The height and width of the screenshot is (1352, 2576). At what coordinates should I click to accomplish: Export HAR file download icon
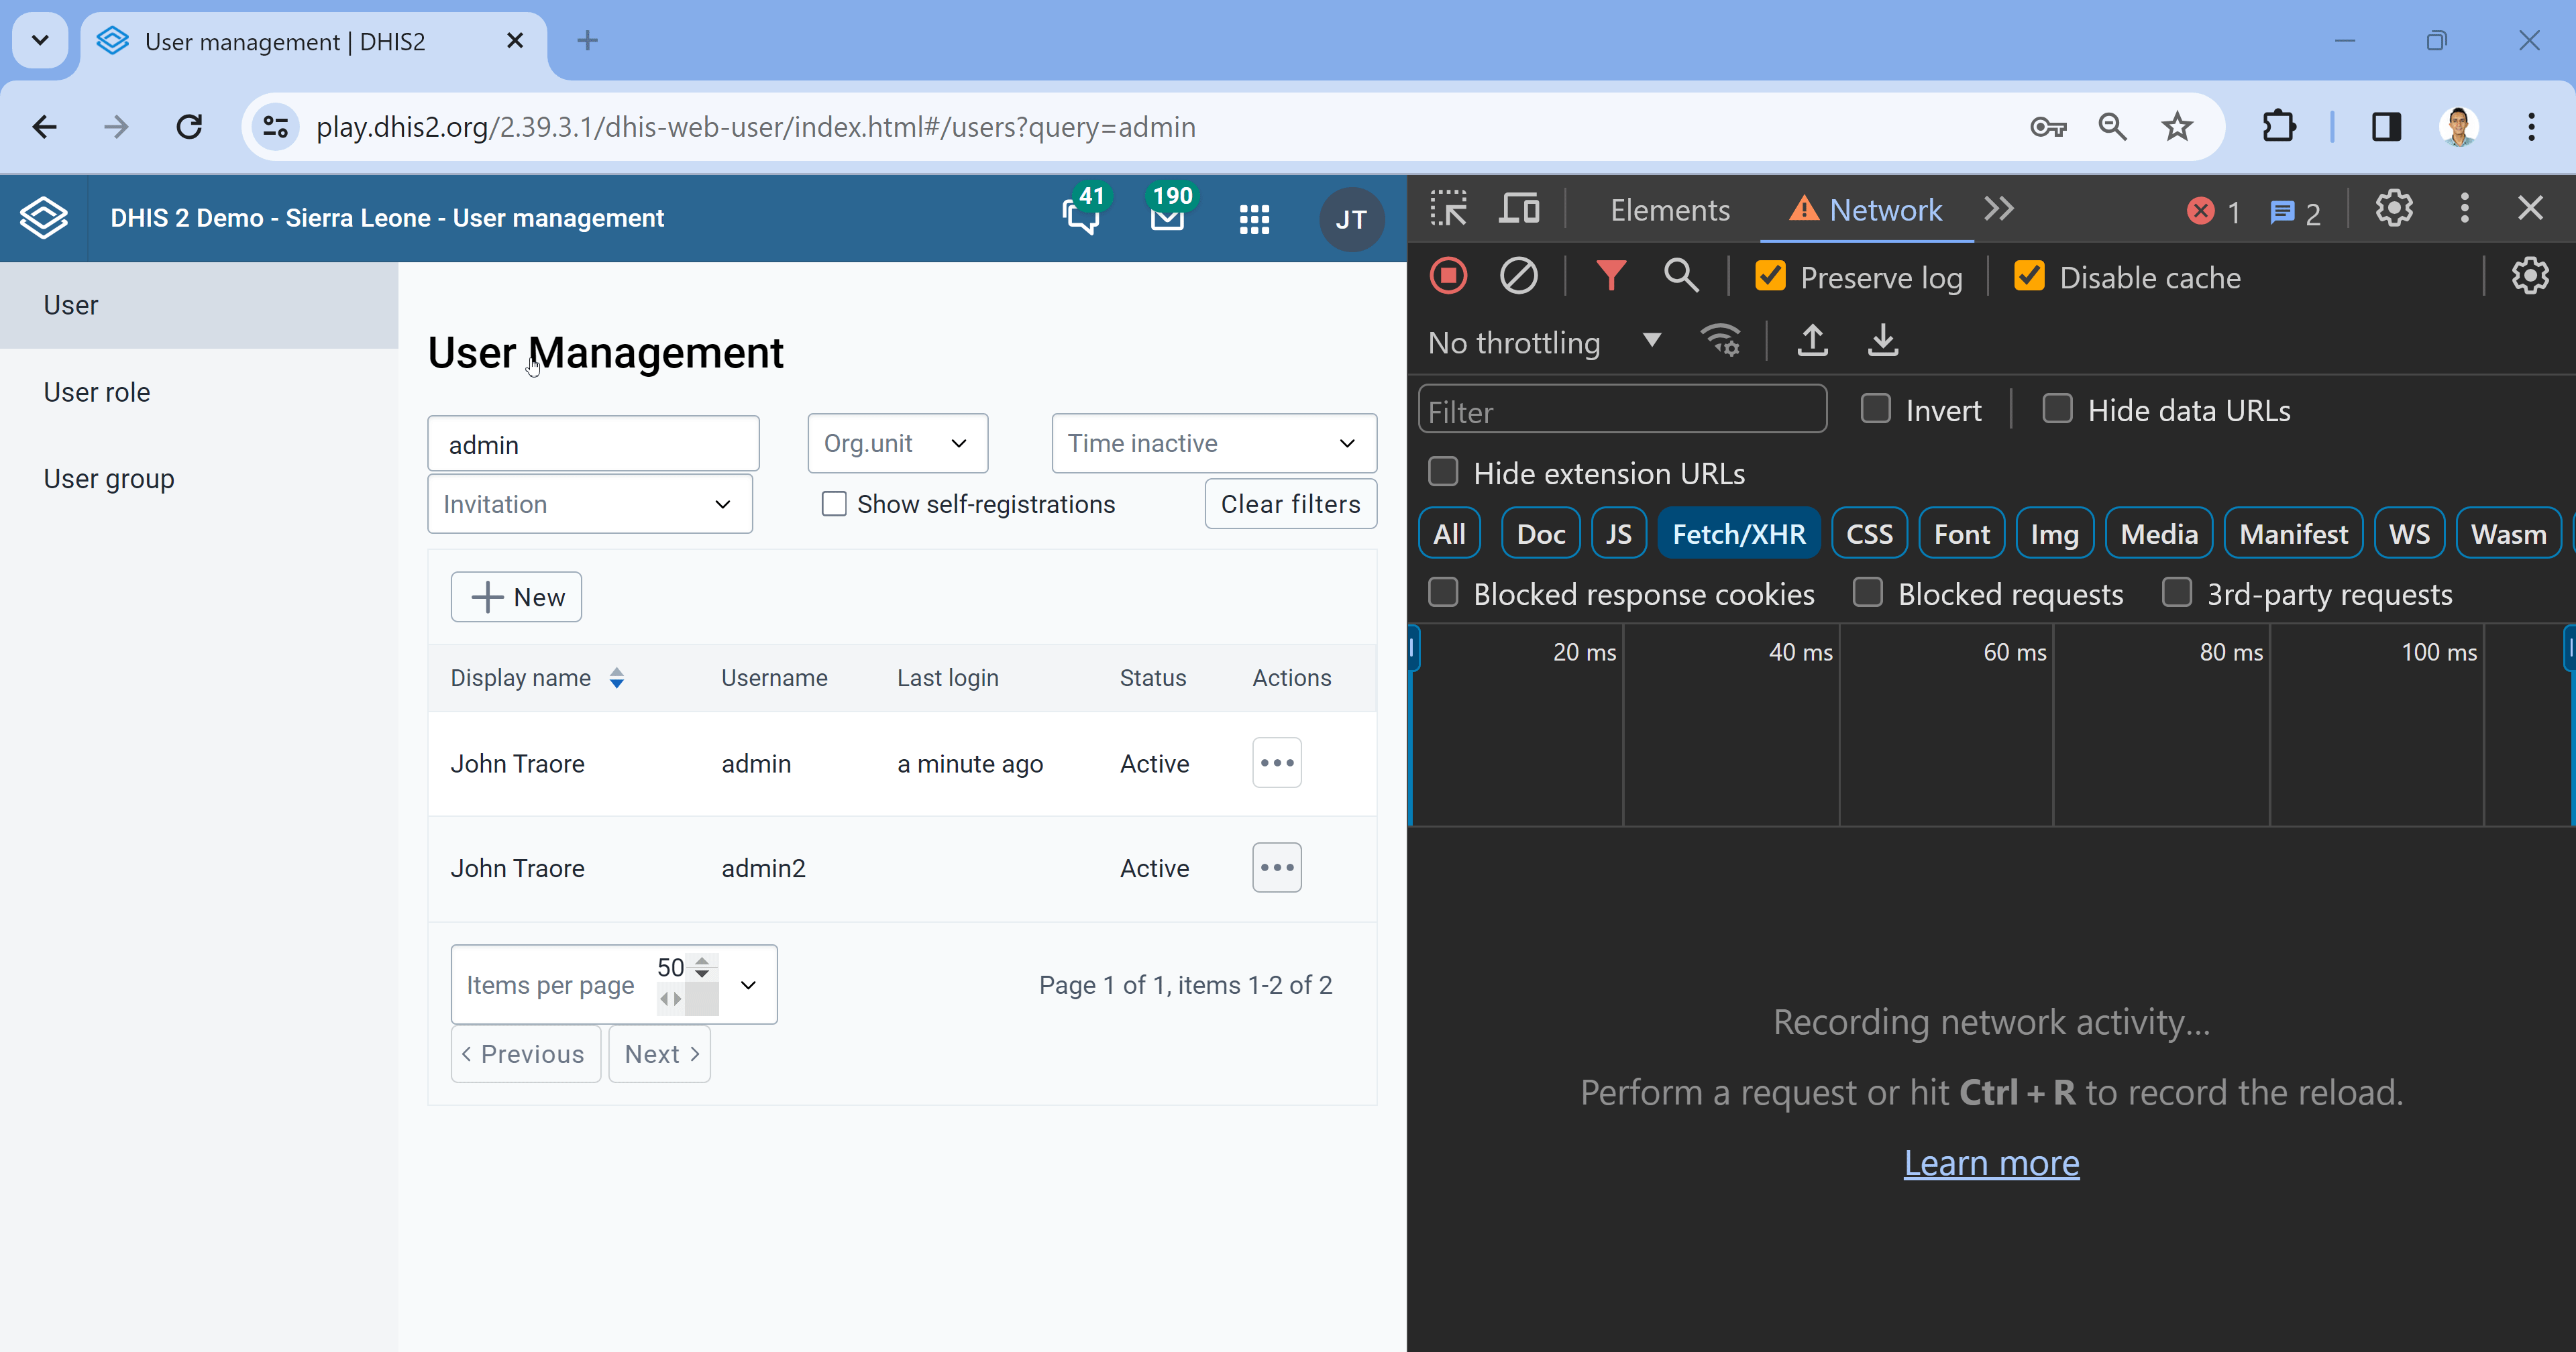click(x=1883, y=340)
